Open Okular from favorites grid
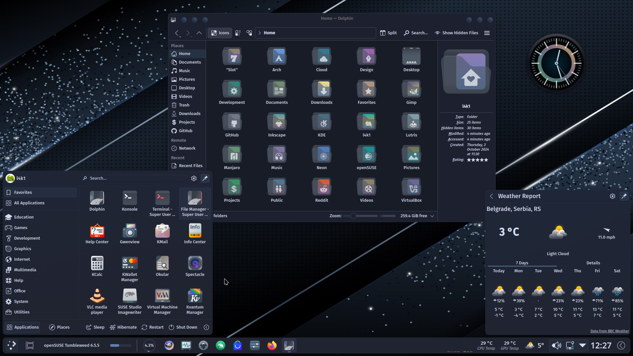 [162, 266]
